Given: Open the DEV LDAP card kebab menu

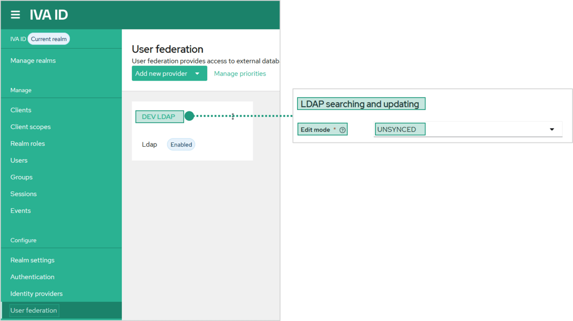Looking at the screenshot, I should pos(233,116).
